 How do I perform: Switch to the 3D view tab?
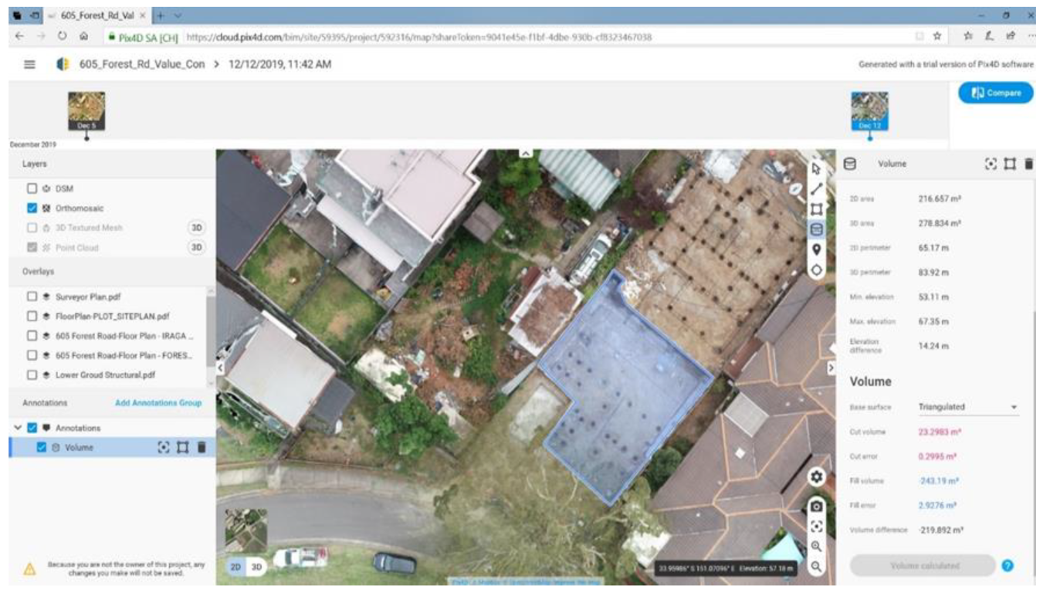point(257,567)
